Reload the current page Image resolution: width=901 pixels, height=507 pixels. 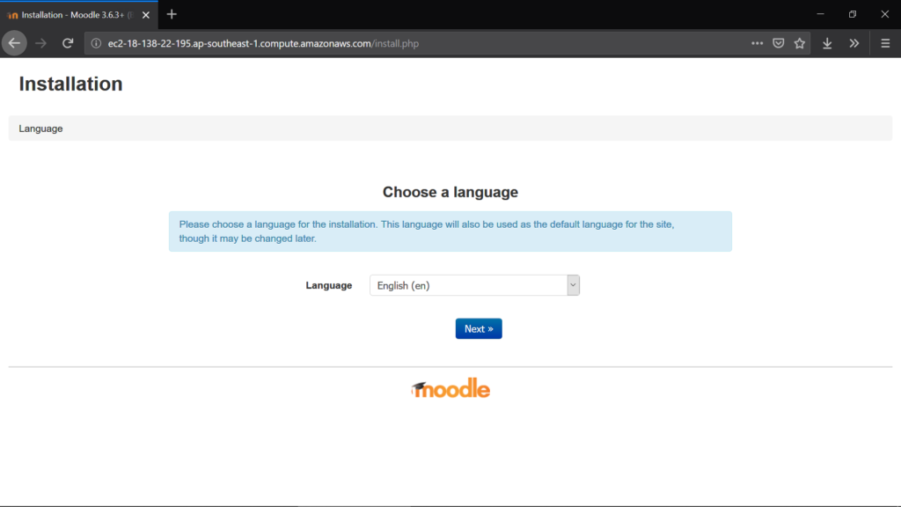click(68, 43)
